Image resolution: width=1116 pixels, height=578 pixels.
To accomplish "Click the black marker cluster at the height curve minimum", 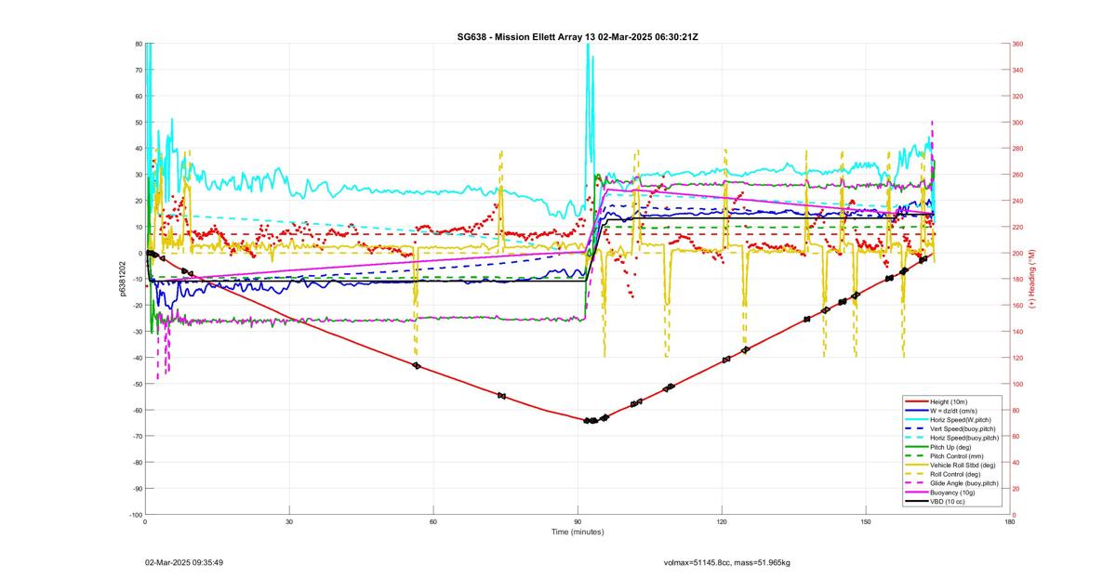I will (x=591, y=421).
